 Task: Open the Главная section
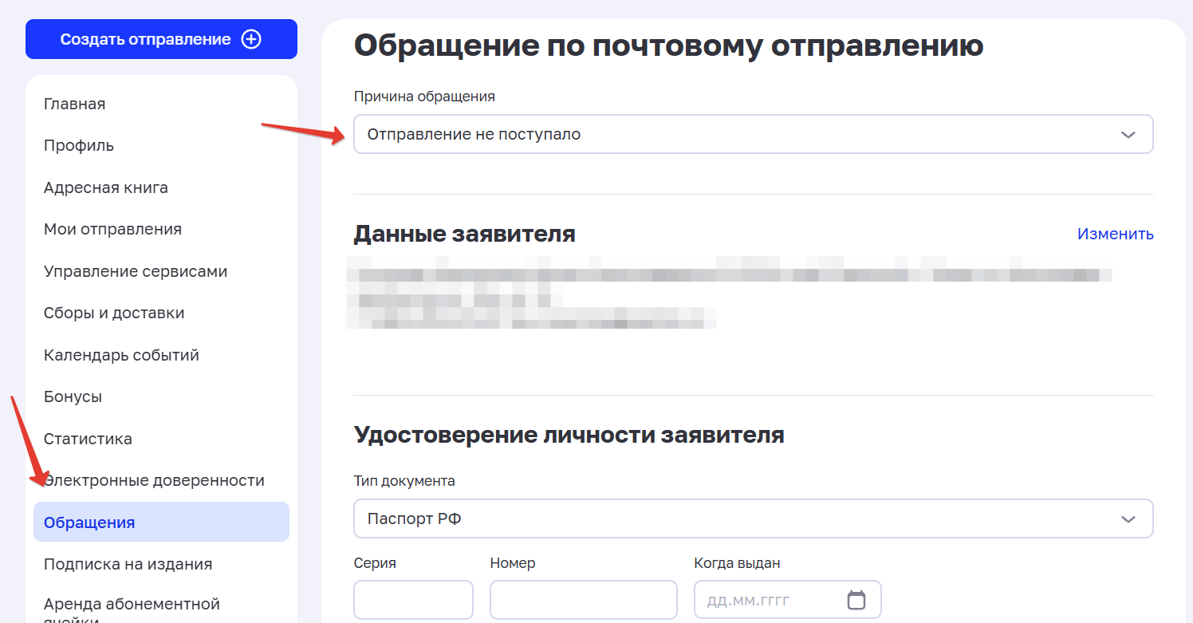[74, 103]
